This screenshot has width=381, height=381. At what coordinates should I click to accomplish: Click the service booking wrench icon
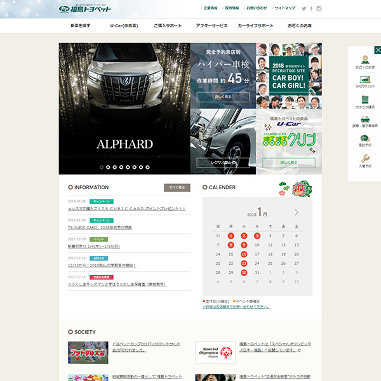tap(365, 158)
